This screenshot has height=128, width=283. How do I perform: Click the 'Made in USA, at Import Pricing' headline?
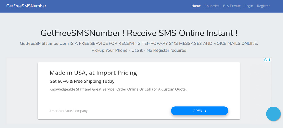coord(93,73)
